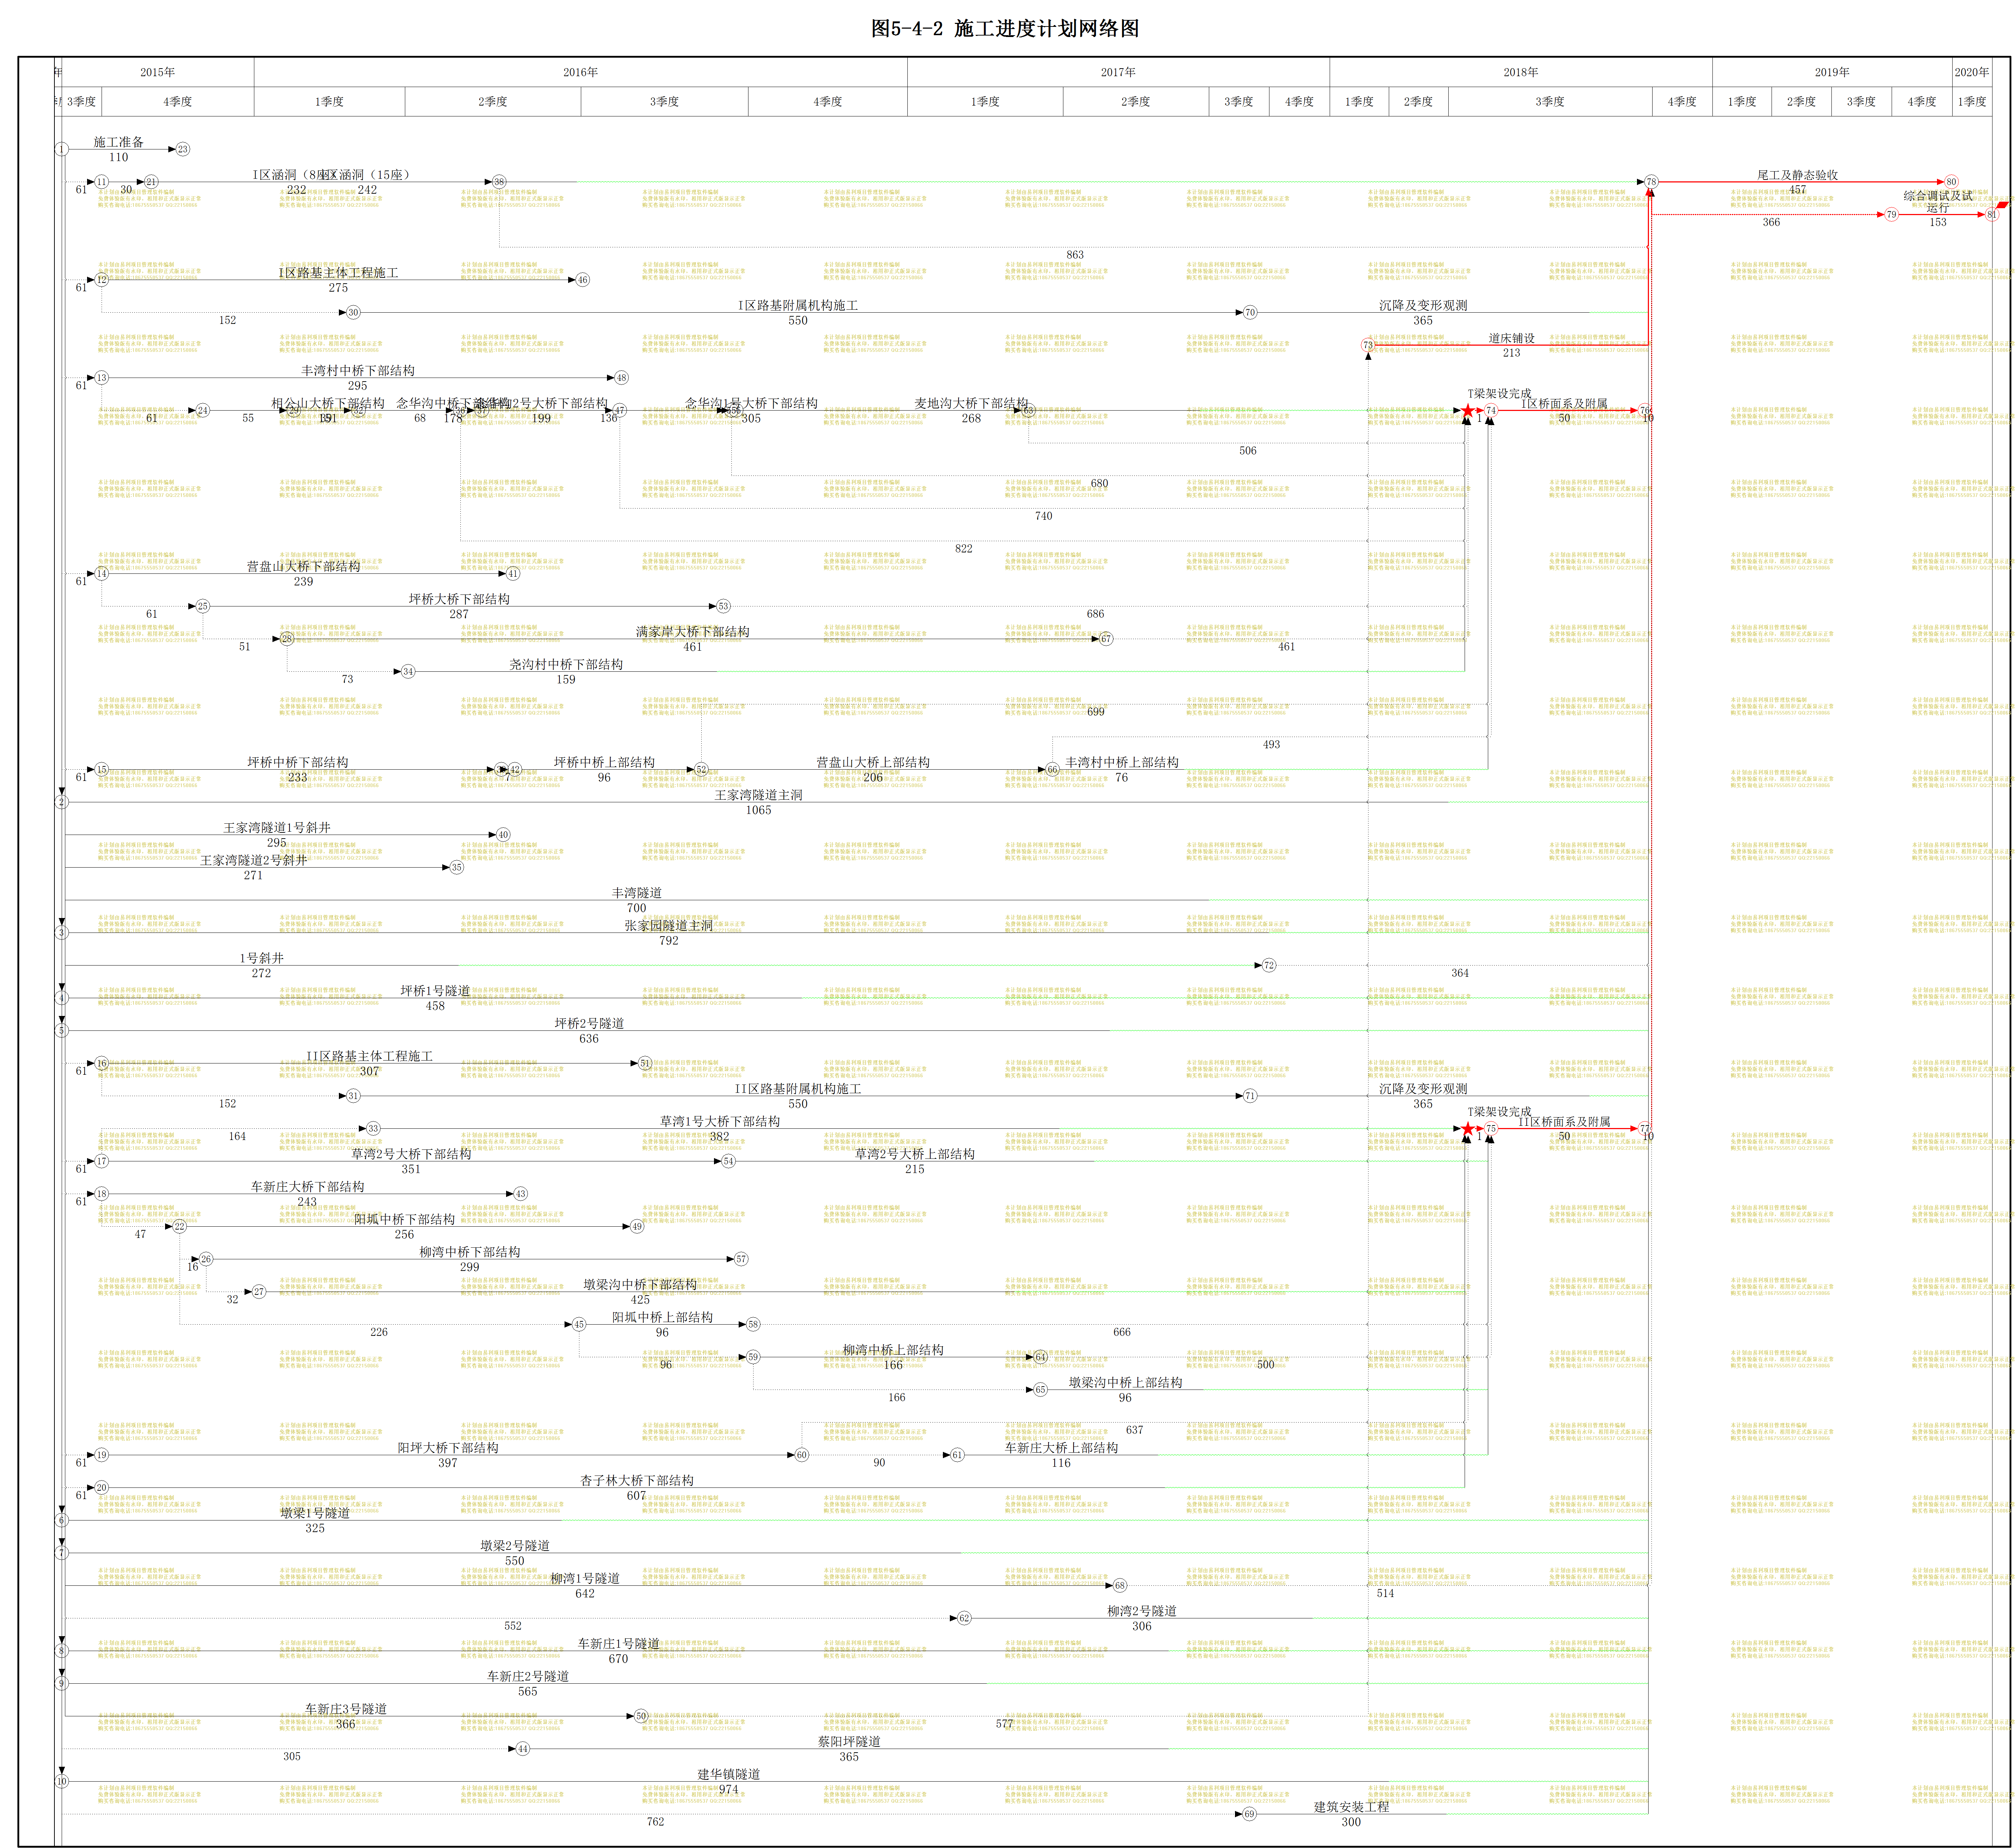This screenshot has width=2015, height=1848.
Task: Click node 50 ending 车新庄3号隧道
Action: point(641,1716)
